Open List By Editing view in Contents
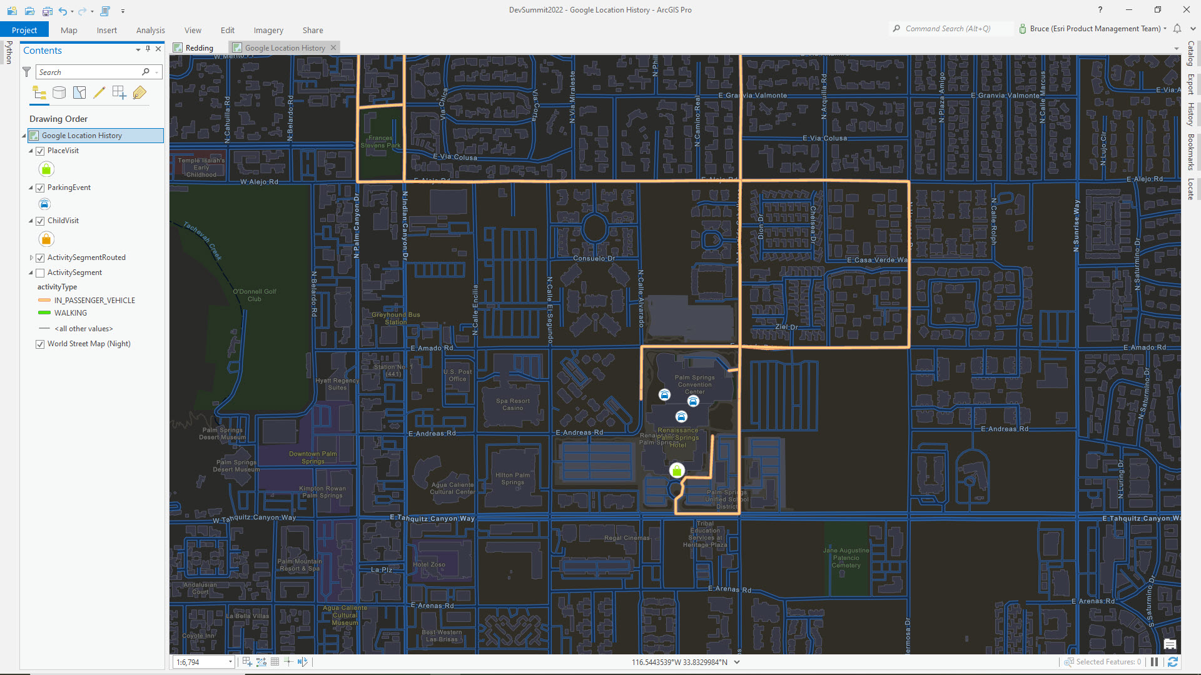 (x=99, y=92)
